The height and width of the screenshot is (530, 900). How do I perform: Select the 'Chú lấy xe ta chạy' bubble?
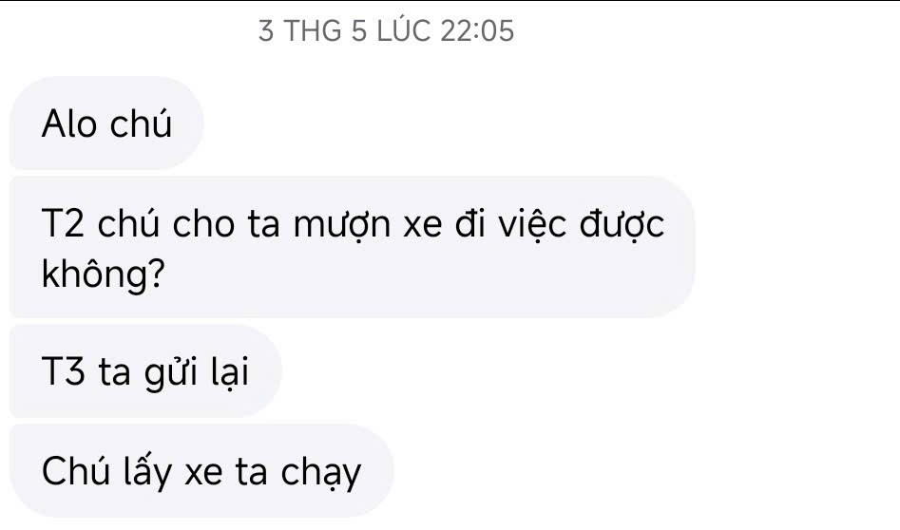pos(201,471)
